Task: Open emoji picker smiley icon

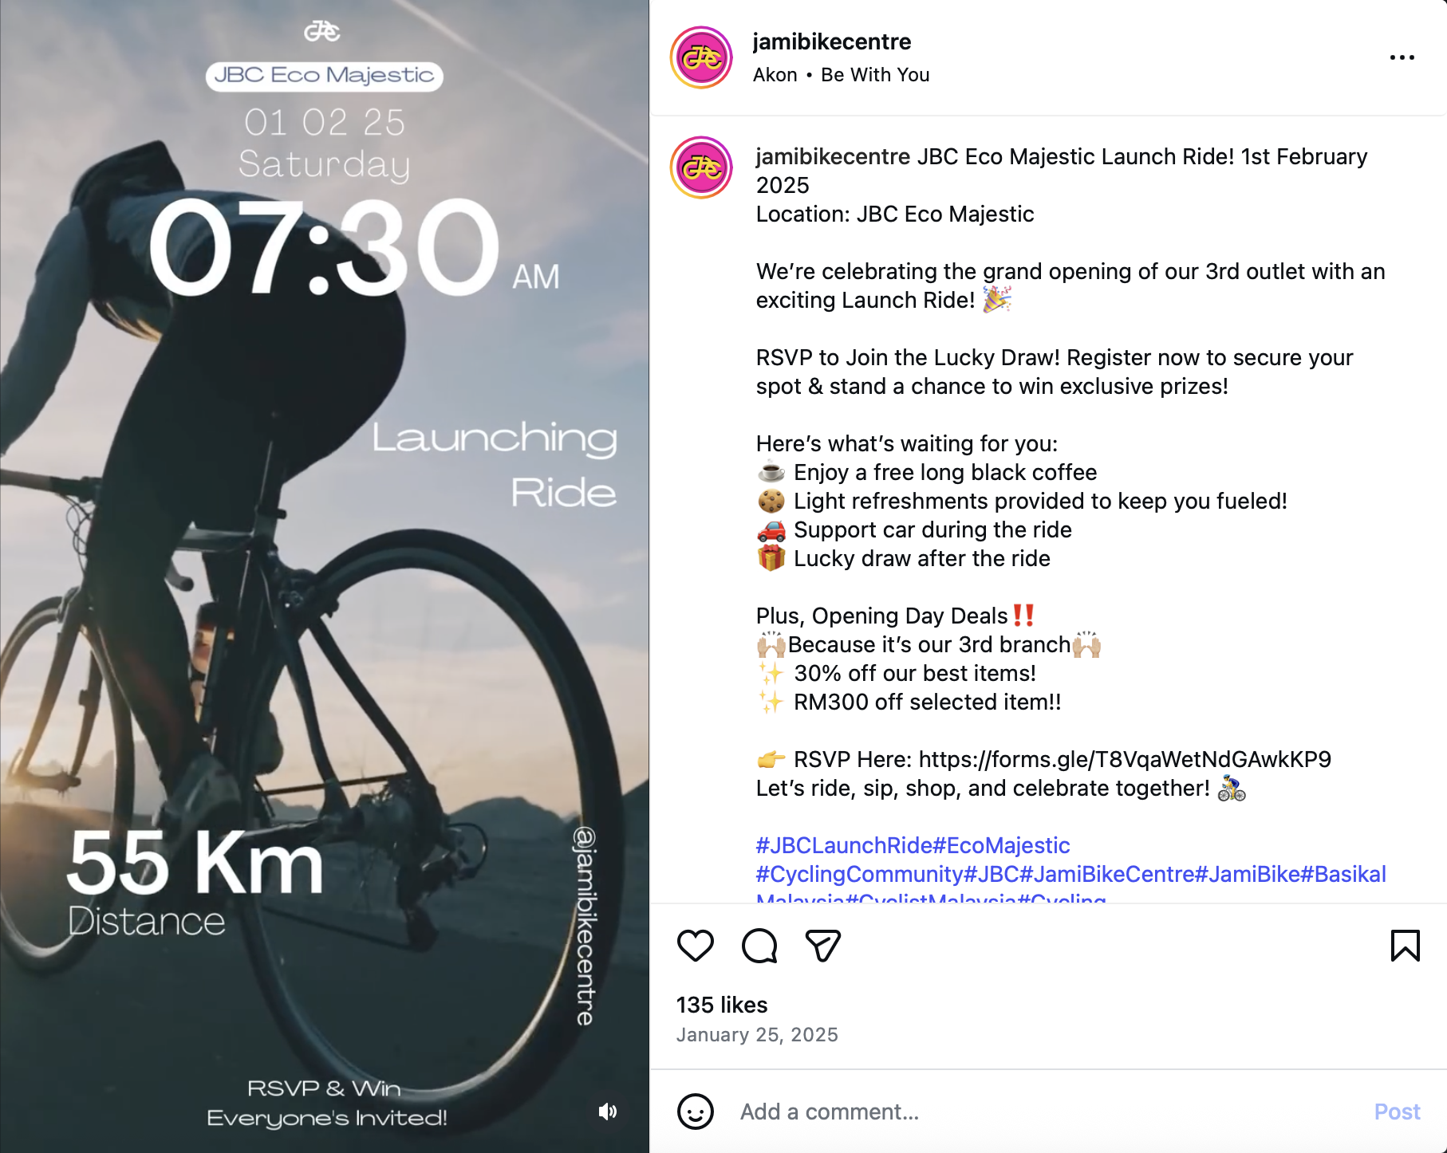Action: click(x=696, y=1112)
